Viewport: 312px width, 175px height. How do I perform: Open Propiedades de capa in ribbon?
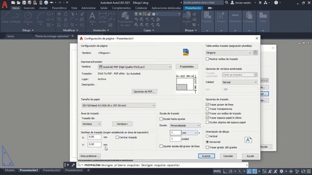coord(125,19)
